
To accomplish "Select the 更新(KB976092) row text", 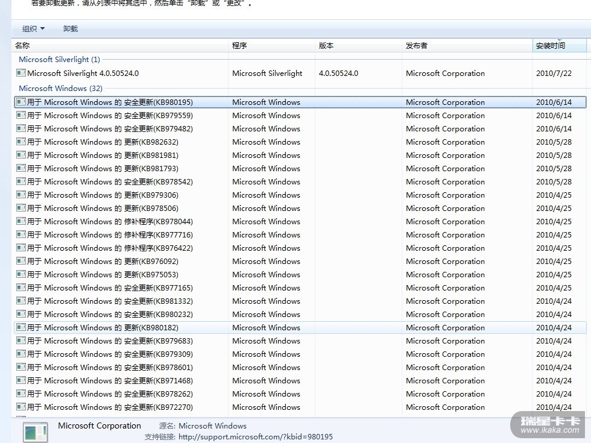I will pos(103,262).
